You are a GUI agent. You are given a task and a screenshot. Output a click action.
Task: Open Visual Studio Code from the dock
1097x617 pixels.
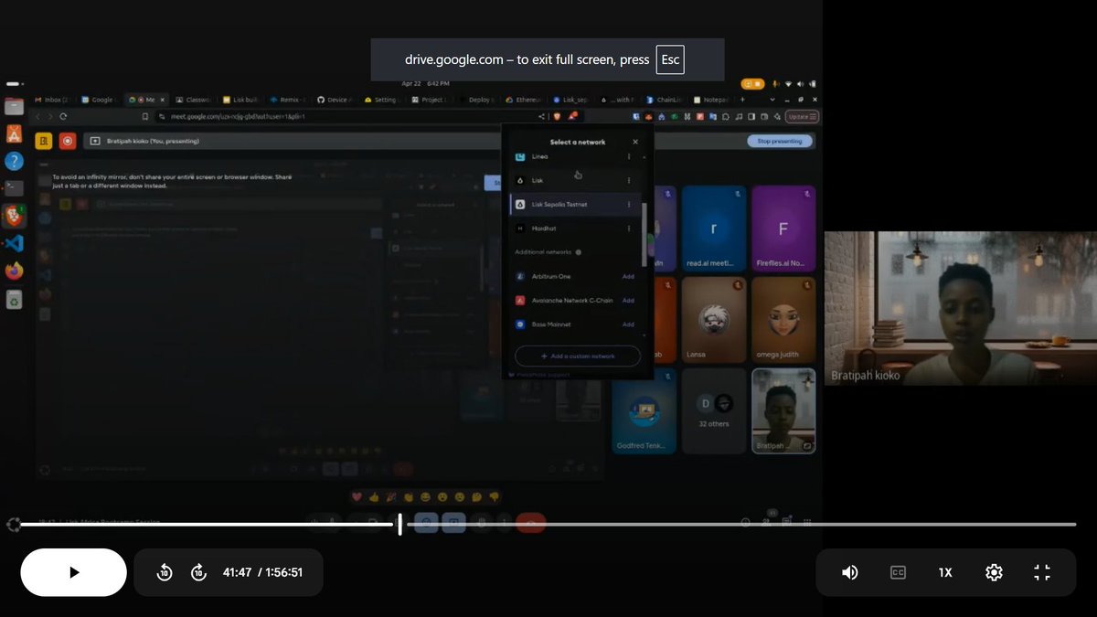pos(14,243)
